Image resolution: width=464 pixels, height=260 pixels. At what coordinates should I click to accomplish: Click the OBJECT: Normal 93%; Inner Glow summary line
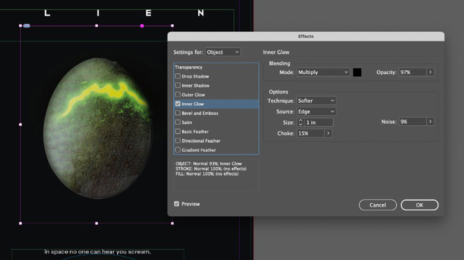coord(208,163)
